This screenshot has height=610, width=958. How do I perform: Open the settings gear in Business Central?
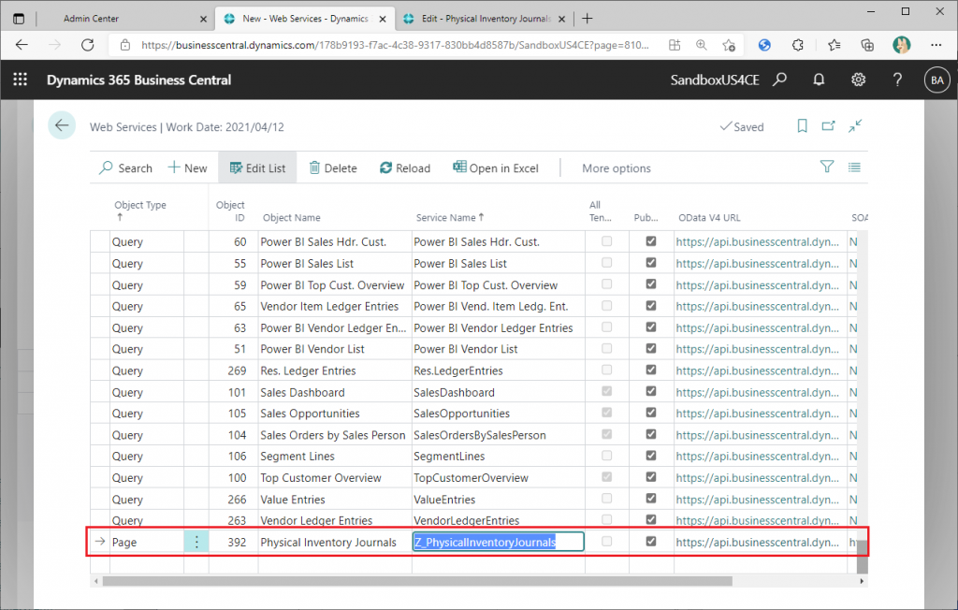pyautogui.click(x=859, y=80)
